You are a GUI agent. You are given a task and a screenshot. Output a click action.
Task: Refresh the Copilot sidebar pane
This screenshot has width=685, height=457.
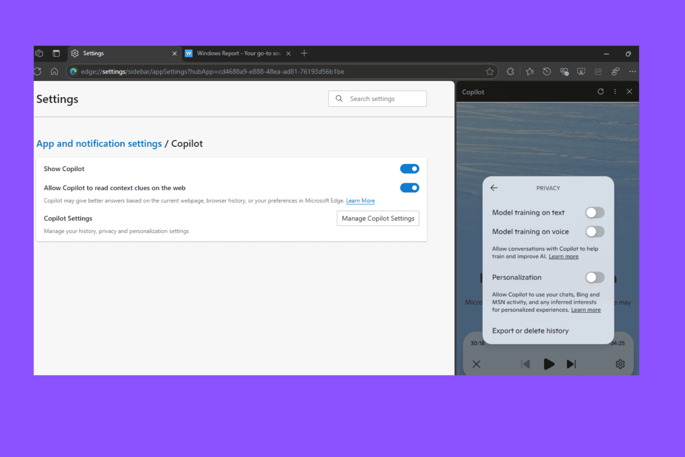pyautogui.click(x=601, y=91)
